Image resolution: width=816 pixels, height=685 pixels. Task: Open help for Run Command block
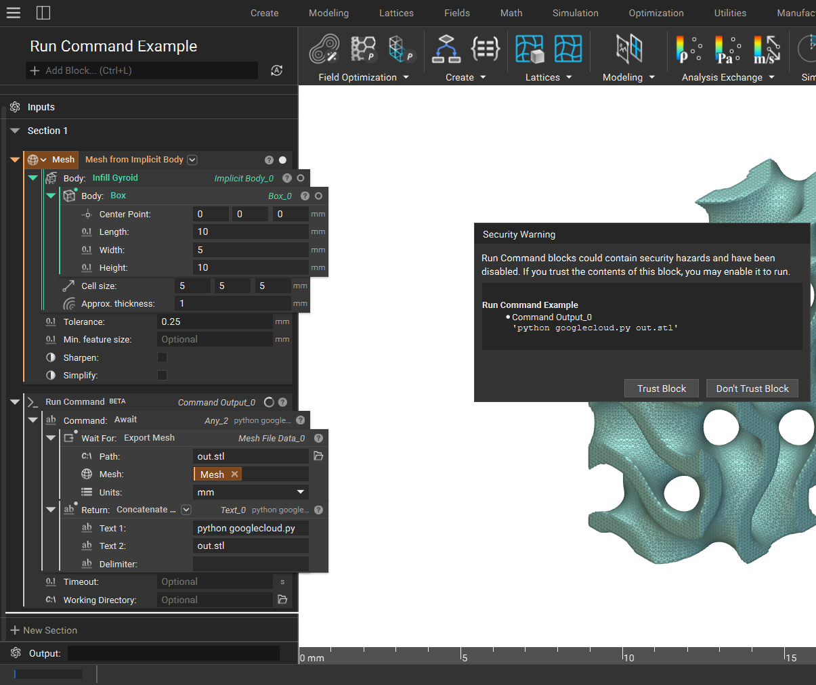pyautogui.click(x=283, y=402)
